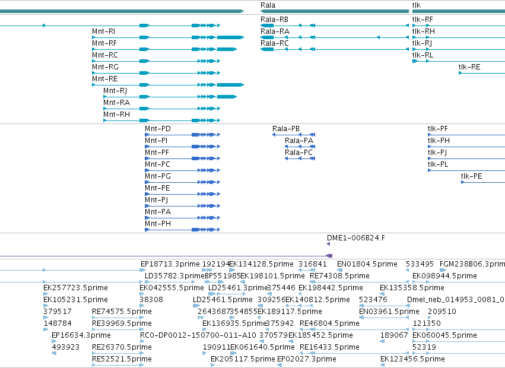
Task: Click the Mnt-RF transcript label
Action: pos(104,43)
